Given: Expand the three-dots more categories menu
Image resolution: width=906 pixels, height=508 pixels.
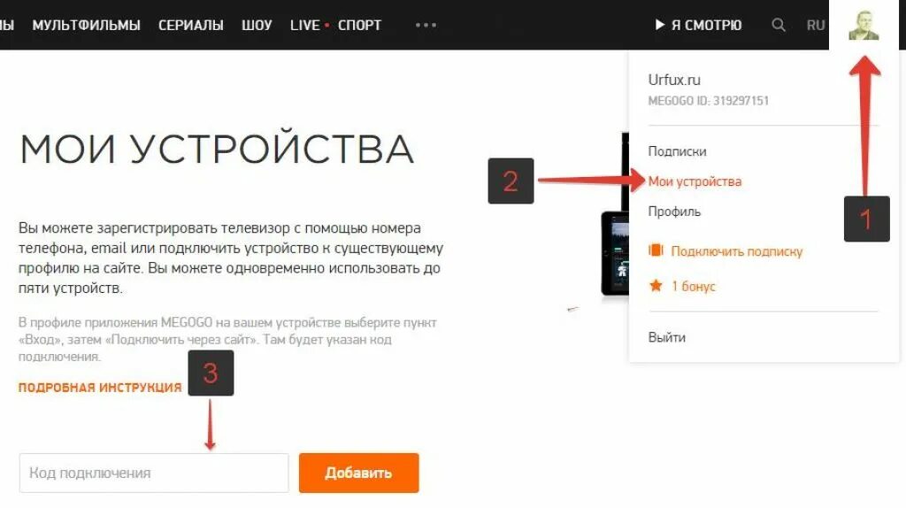Looking at the screenshot, I should [426, 25].
